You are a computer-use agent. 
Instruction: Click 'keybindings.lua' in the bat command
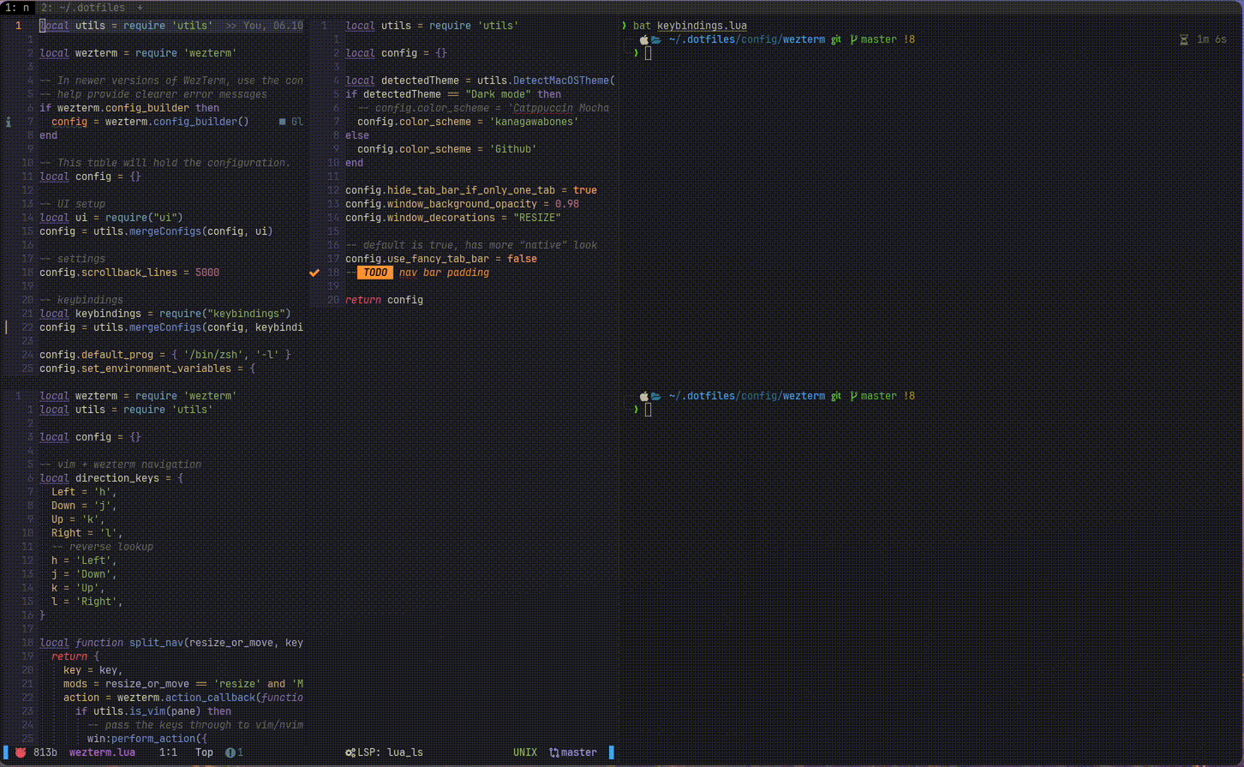(702, 26)
